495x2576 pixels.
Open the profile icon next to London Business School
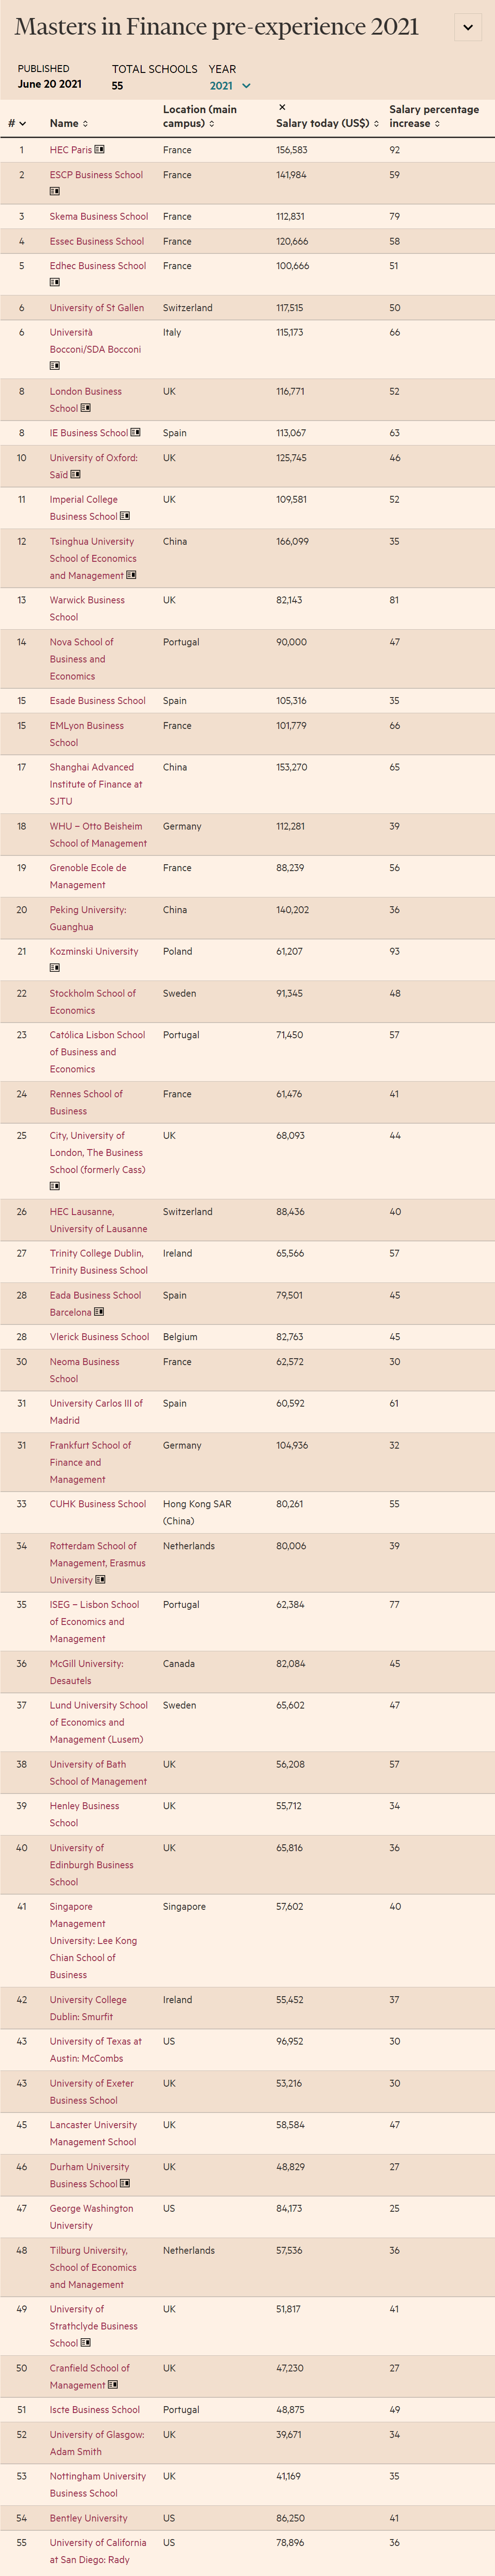click(86, 408)
